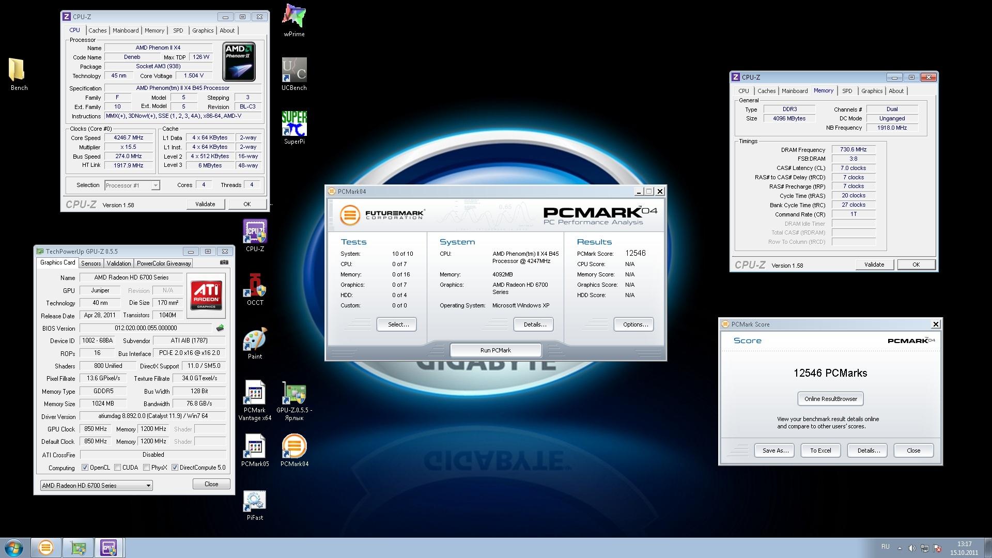The height and width of the screenshot is (558, 992).
Task: Switch to Validation tab in GPU-Z
Action: tap(119, 263)
